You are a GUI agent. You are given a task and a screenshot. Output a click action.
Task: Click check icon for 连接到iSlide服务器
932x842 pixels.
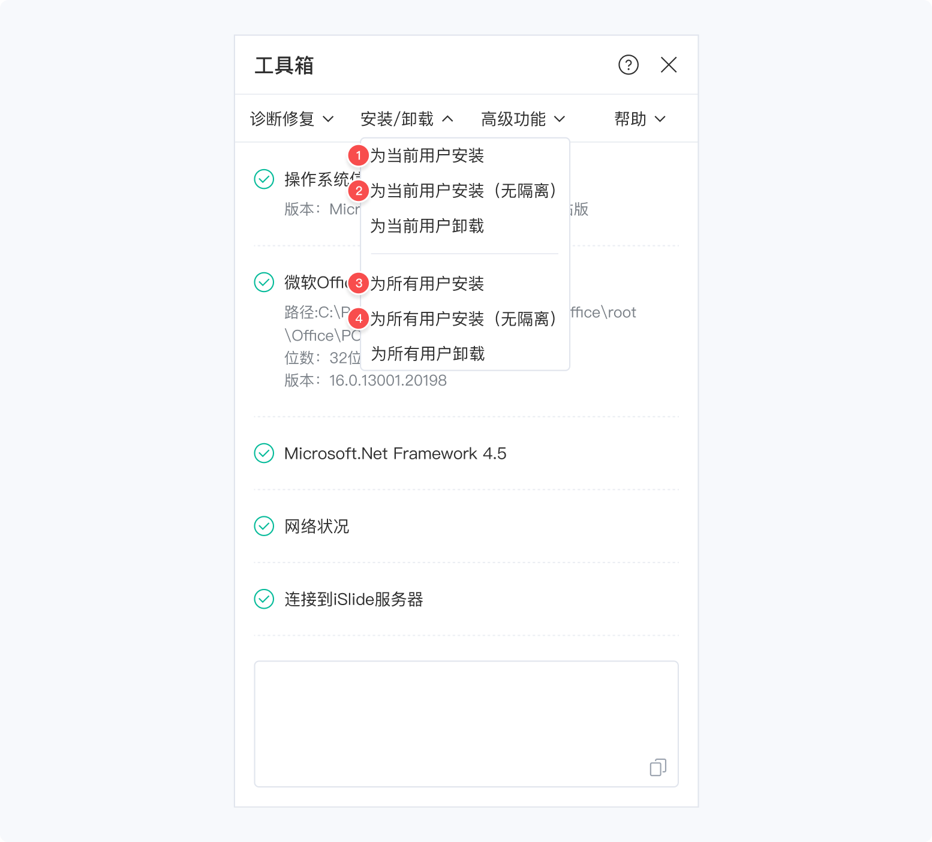(264, 599)
